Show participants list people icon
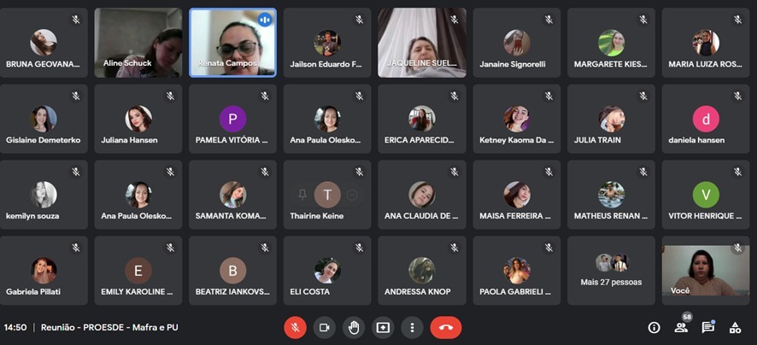 coord(681,328)
